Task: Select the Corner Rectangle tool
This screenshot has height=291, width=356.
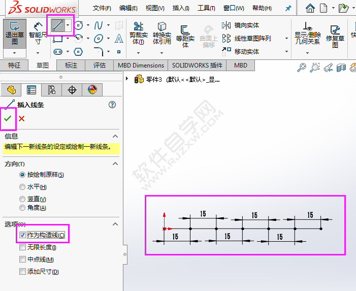Action: pos(58,39)
